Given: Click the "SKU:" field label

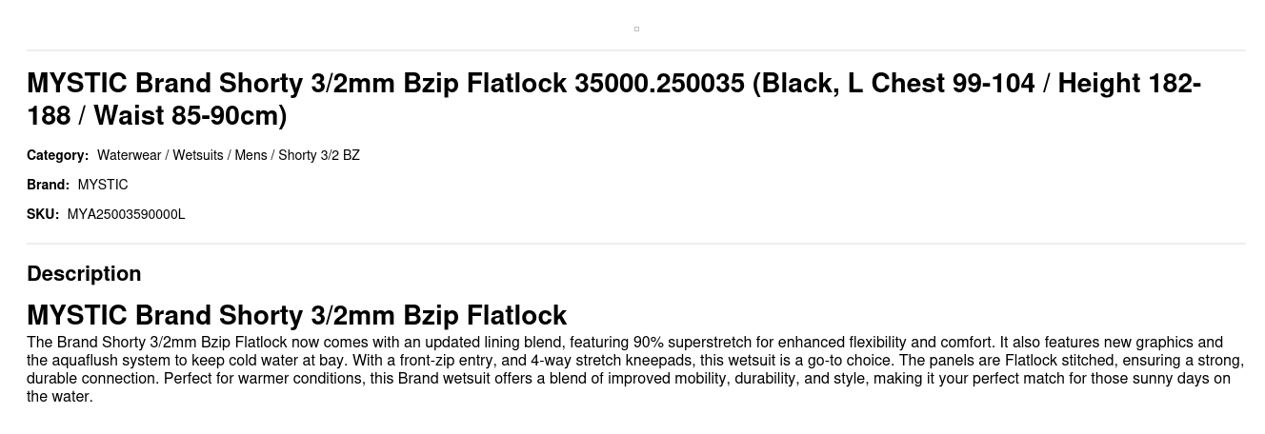Looking at the screenshot, I should tap(43, 214).
